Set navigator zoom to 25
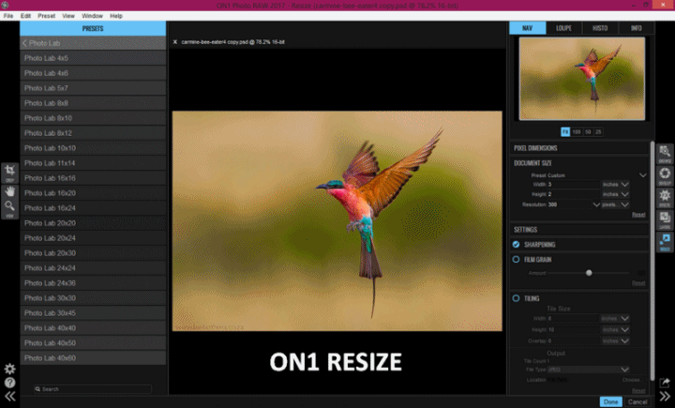Viewport: 675px width, 408px height. coord(598,132)
